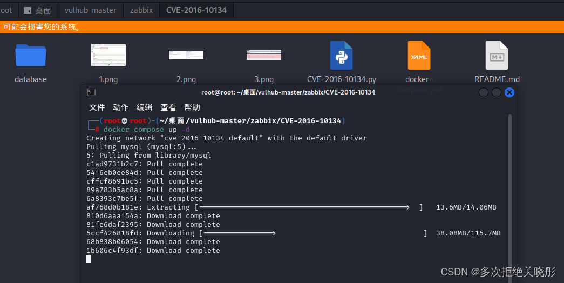Open the 动作 menu in the terminal
This screenshot has height=283, width=564.
click(121, 107)
